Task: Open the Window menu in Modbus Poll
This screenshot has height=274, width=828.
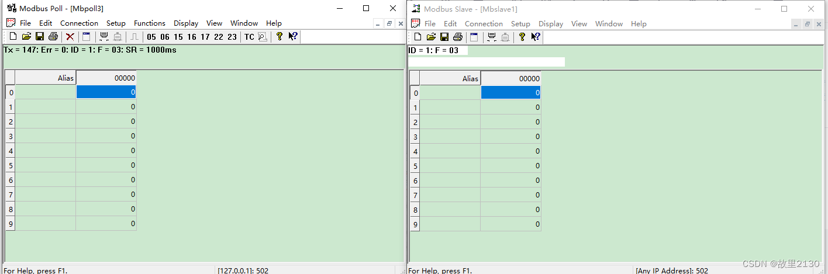Action: [244, 23]
